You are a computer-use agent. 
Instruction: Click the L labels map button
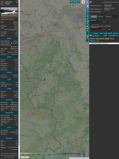coord(87,13)
